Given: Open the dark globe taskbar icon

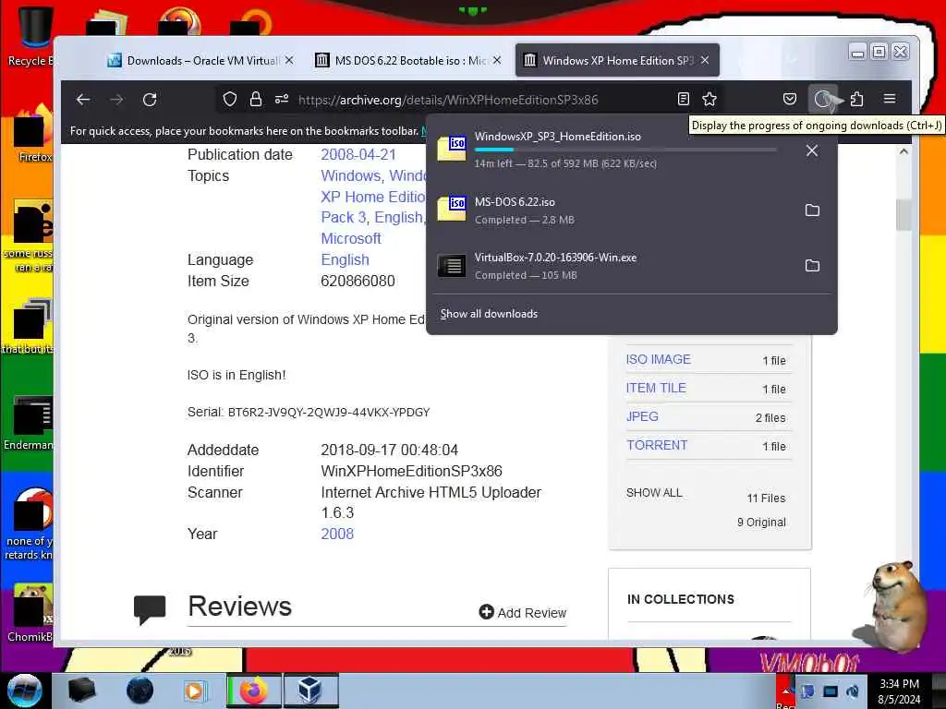Looking at the screenshot, I should tap(140, 691).
